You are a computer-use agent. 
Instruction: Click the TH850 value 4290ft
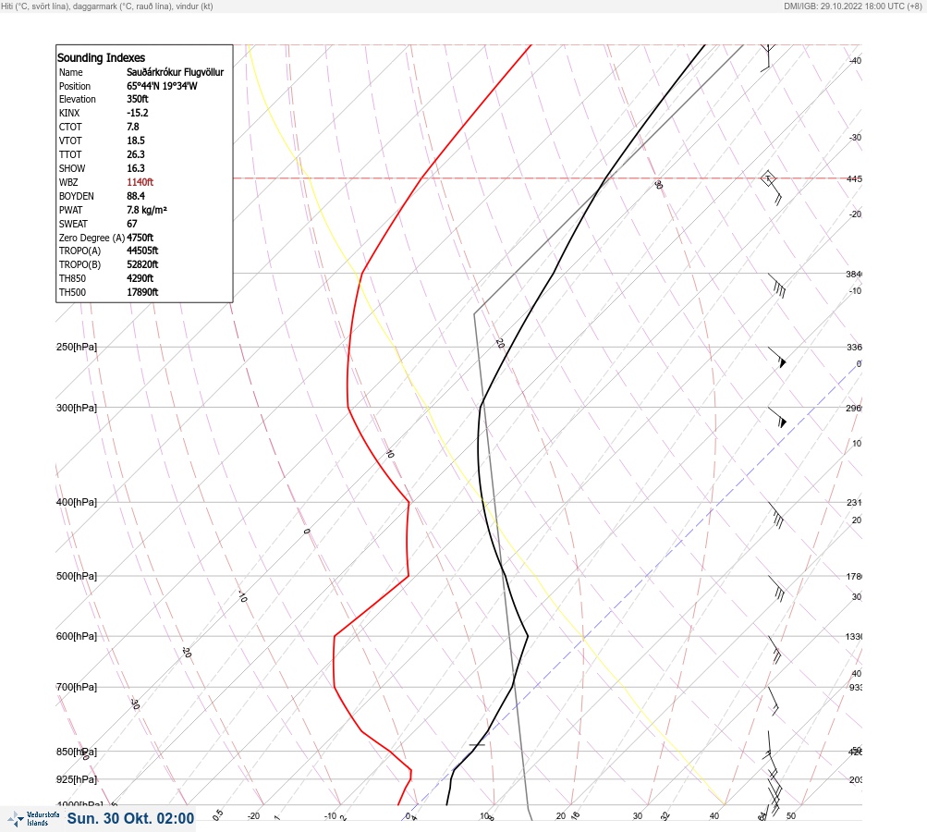[x=140, y=278]
